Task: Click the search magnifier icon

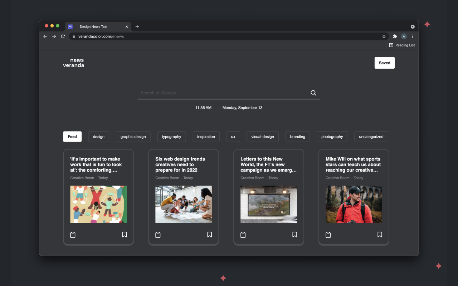Action: (313, 93)
